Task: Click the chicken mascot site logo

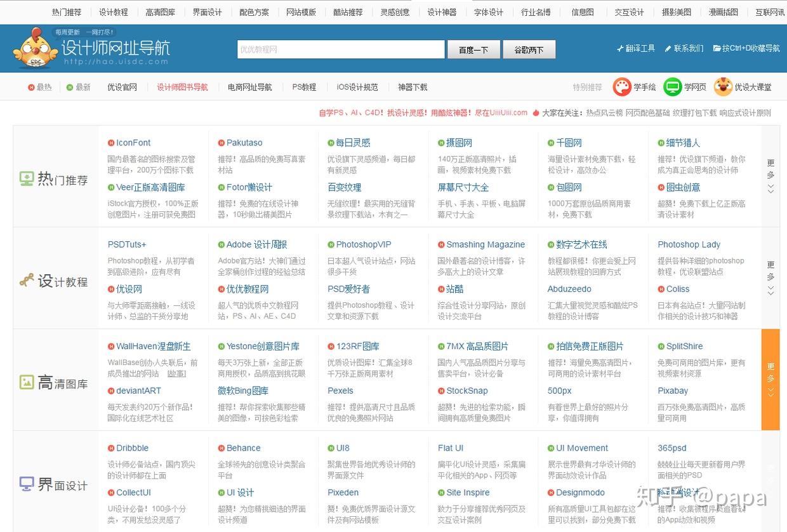Action: pos(35,50)
